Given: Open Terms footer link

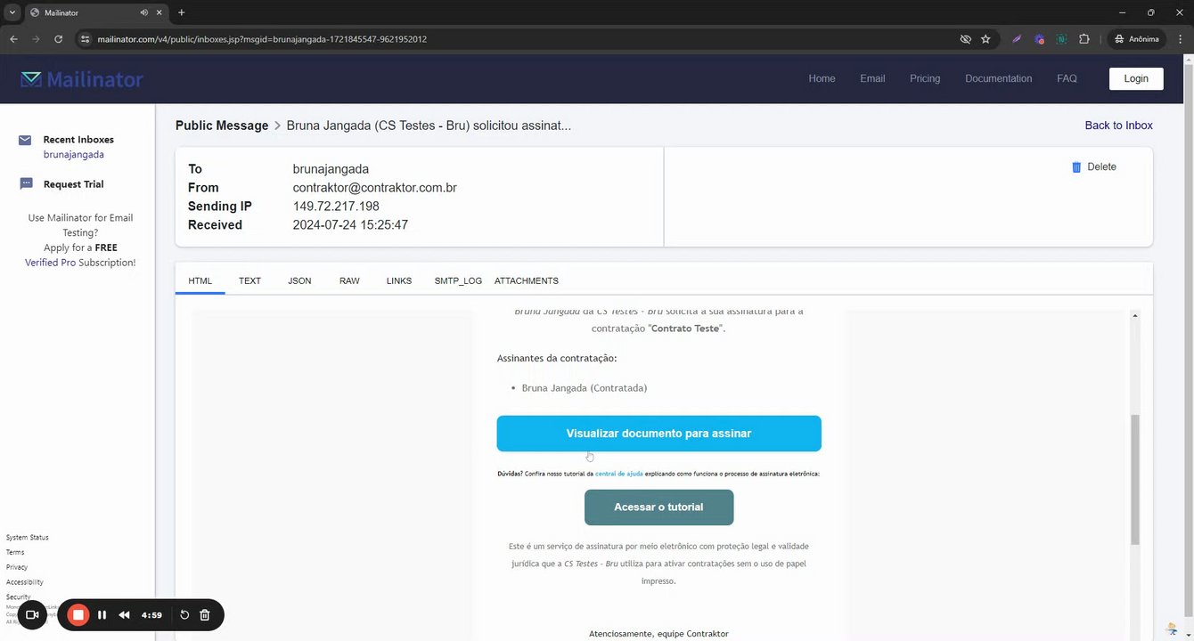Looking at the screenshot, I should [x=15, y=553].
